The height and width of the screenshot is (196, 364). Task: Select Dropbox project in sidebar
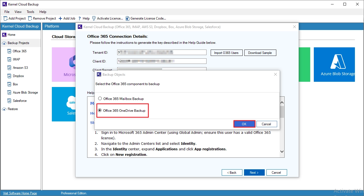[18, 76]
